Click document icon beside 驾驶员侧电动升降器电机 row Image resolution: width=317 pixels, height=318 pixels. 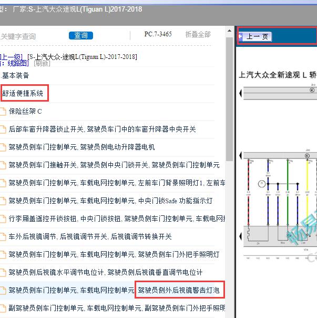[3, 147]
